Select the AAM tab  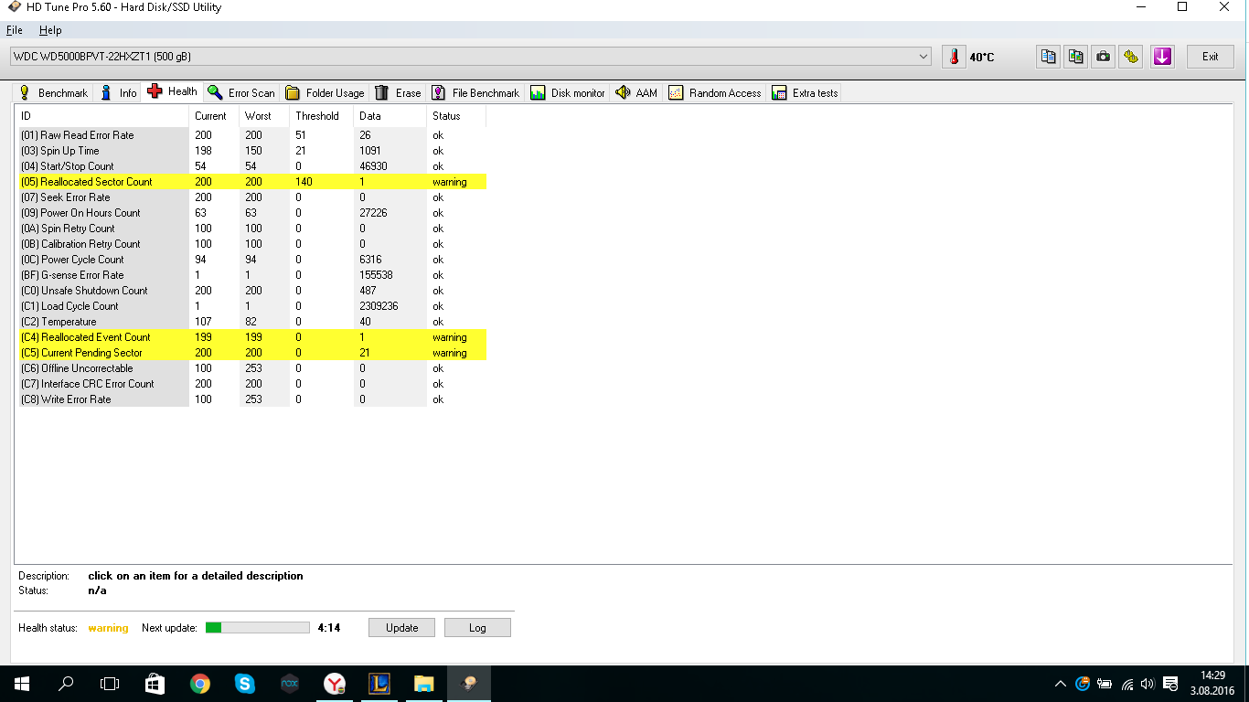(636, 92)
